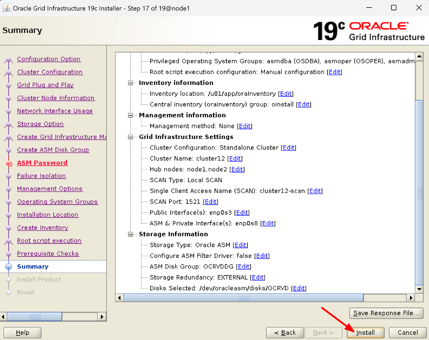Collapse the Inventory information section

click(130, 82)
